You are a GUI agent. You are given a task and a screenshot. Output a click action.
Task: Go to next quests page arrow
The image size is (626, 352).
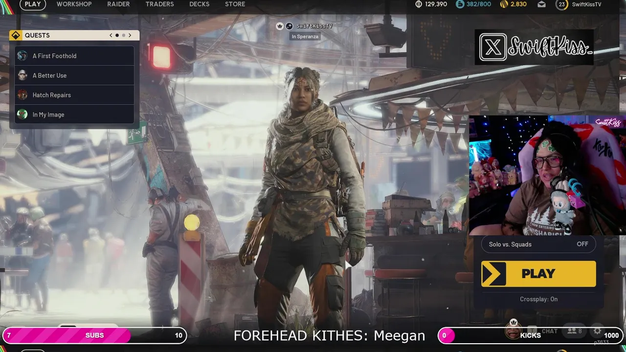pos(130,35)
